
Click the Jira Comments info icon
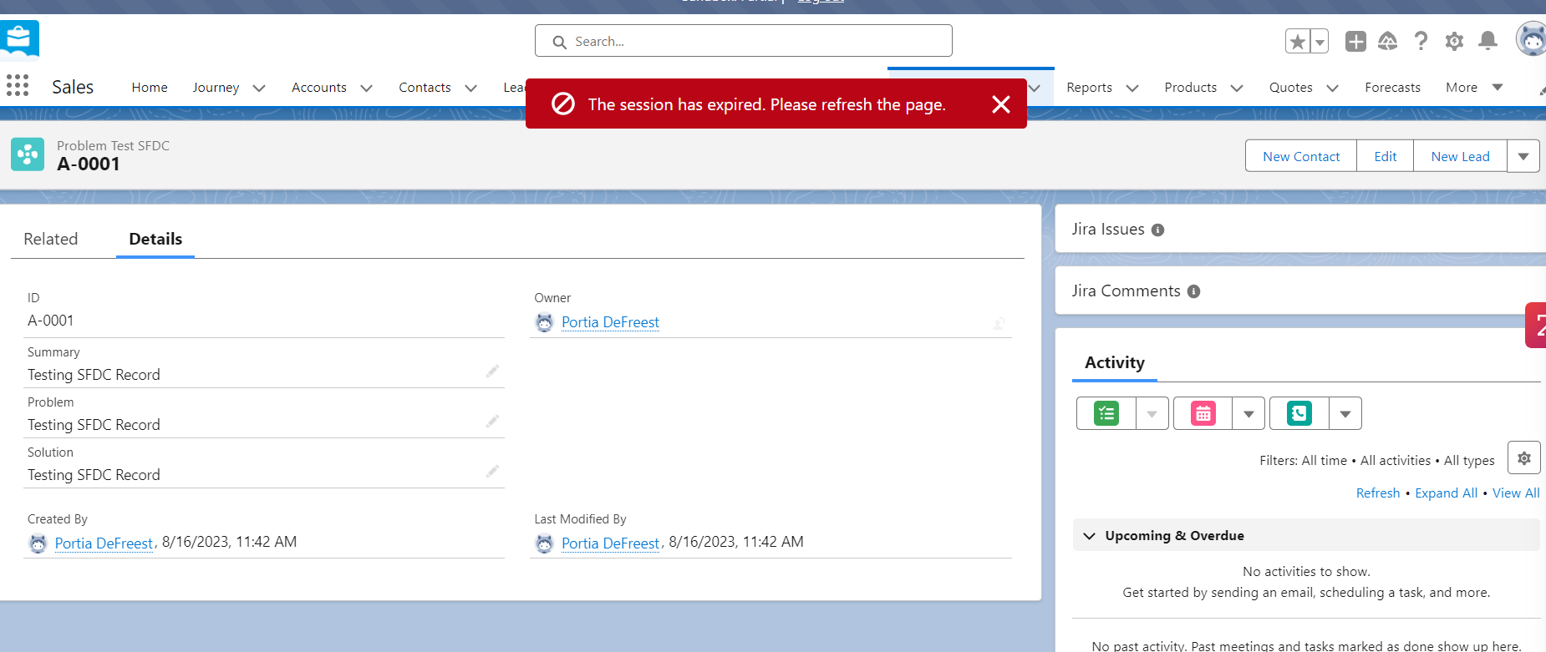coord(1193,291)
